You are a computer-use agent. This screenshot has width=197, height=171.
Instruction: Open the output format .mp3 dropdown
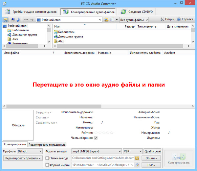click(x=97, y=151)
